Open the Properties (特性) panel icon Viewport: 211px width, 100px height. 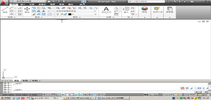coord(144,10)
